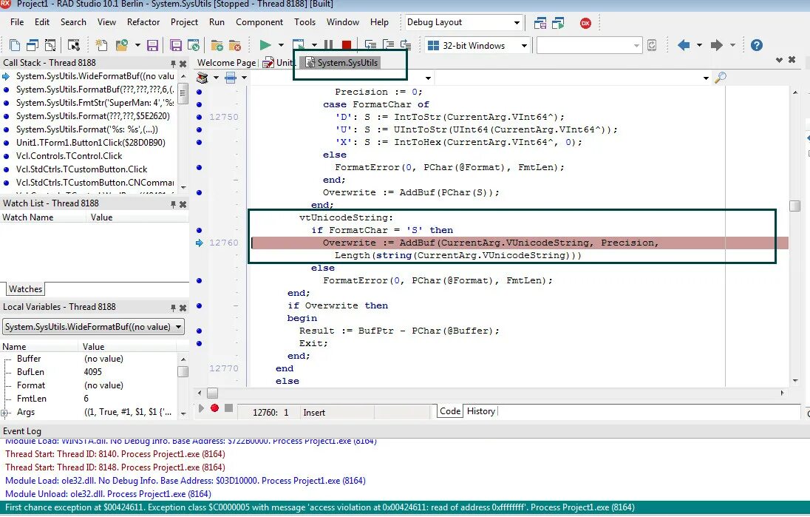
Task: Switch to the Welcome Page tab
Action: coord(226,63)
